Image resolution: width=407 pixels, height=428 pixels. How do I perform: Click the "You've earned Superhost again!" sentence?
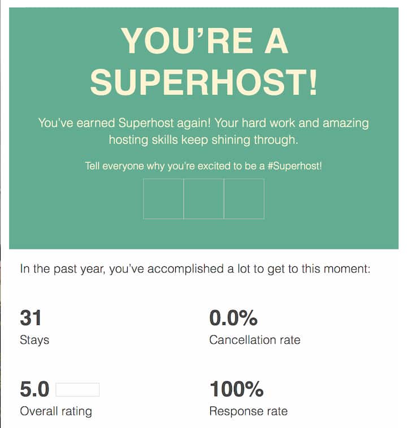pyautogui.click(x=124, y=123)
